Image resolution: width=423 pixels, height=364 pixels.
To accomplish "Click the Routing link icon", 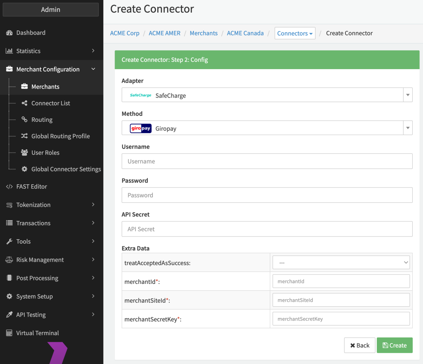I will pos(24,119).
